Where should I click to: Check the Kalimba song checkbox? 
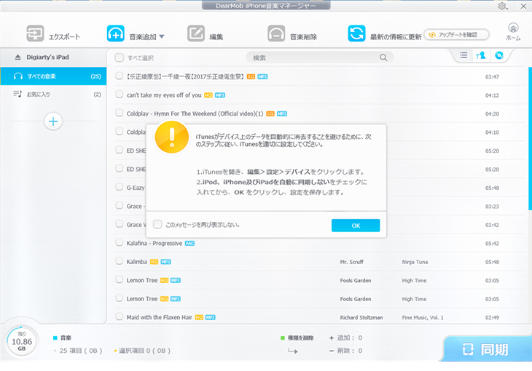click(x=119, y=261)
